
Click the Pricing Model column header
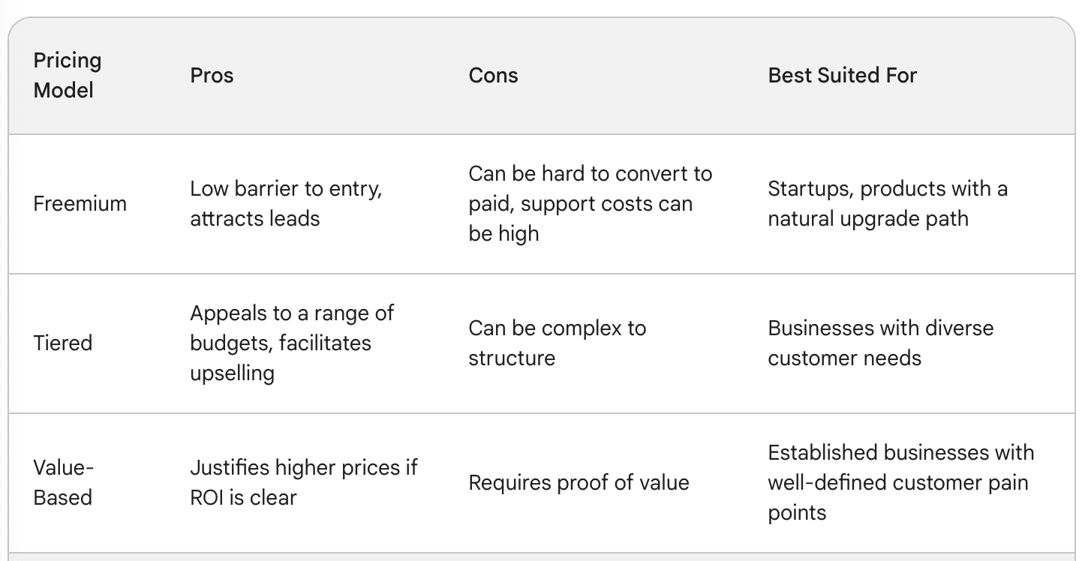(x=68, y=75)
